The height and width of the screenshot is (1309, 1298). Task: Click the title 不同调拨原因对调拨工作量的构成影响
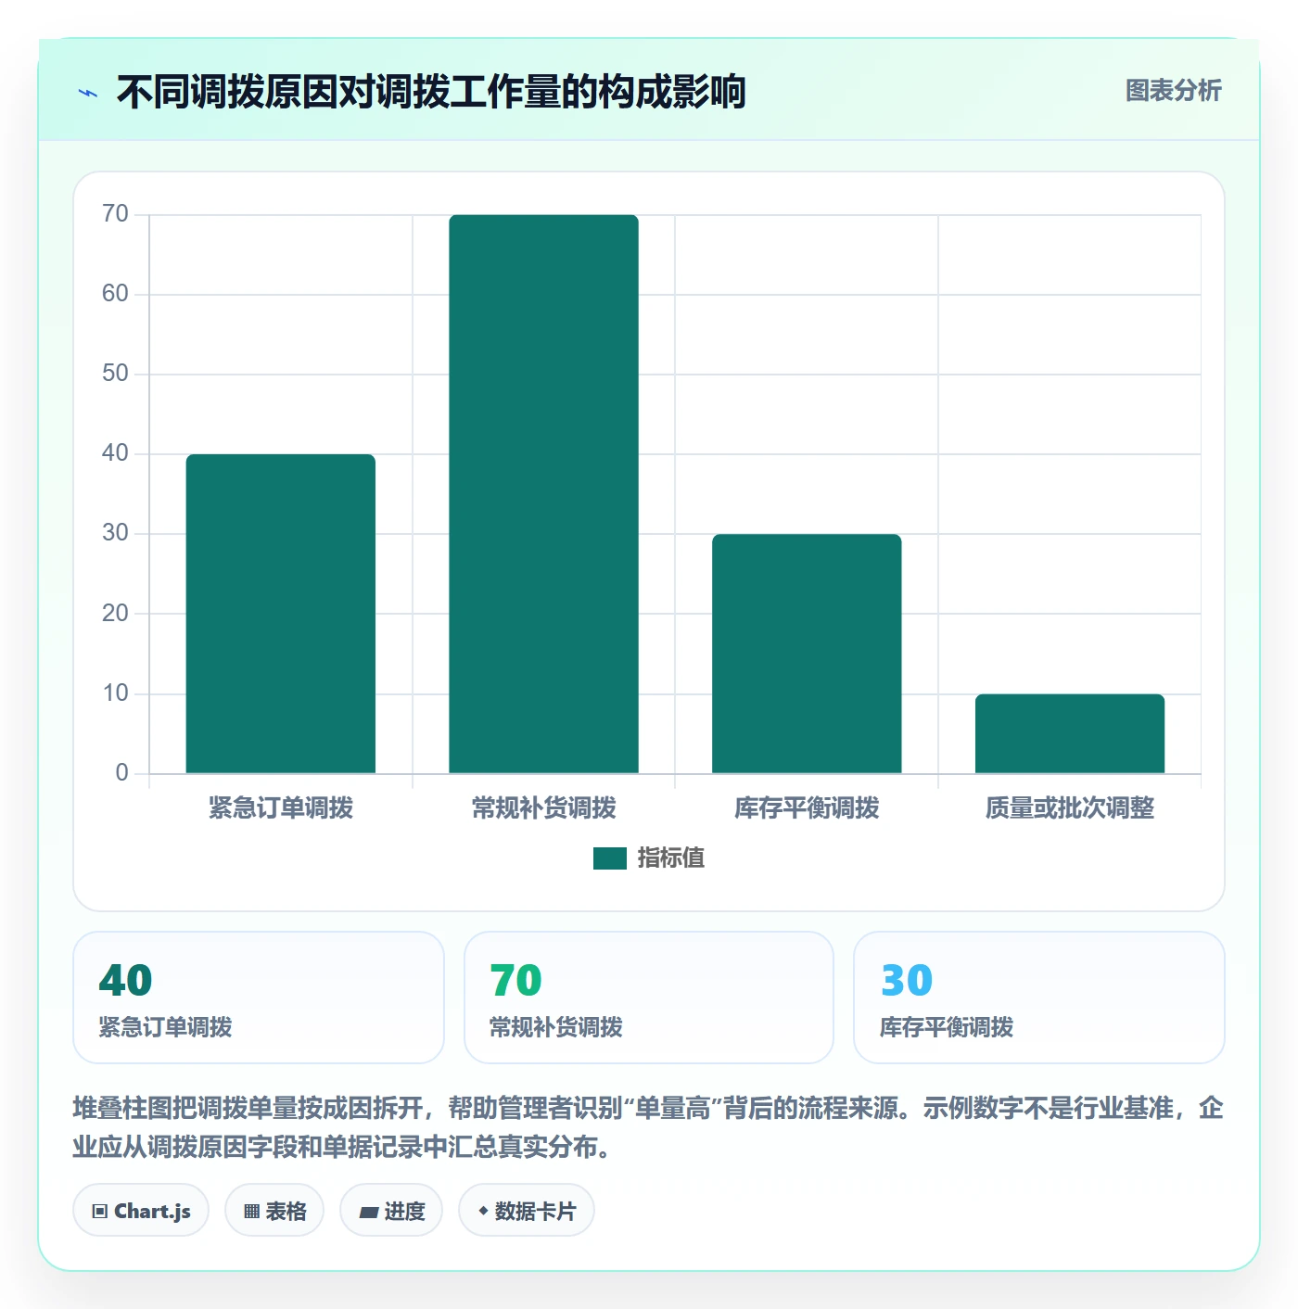(x=431, y=93)
